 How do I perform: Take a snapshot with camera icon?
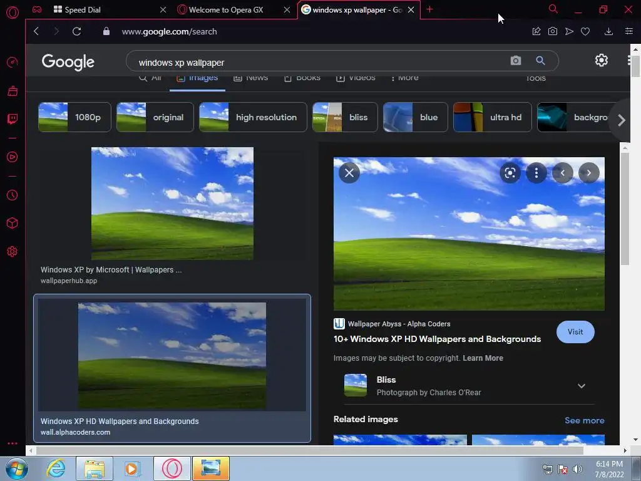[552, 31]
